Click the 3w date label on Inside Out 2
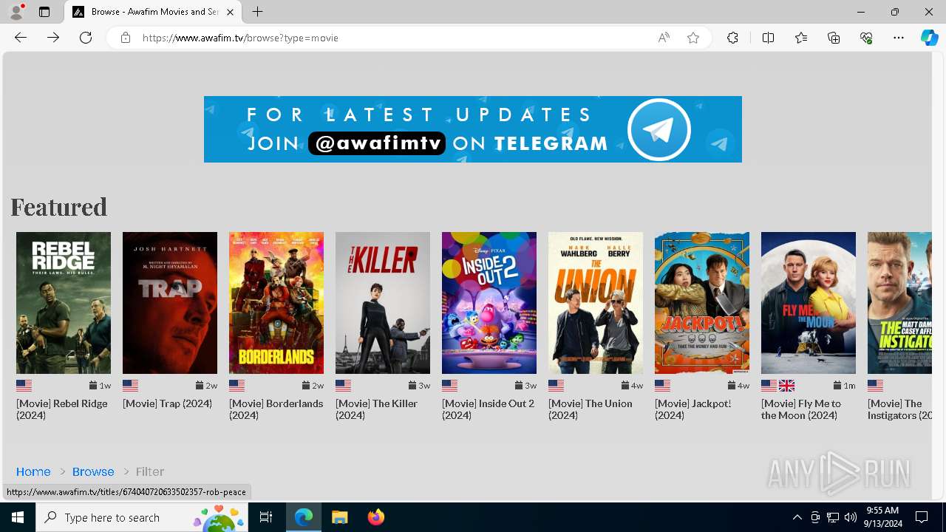 click(525, 386)
